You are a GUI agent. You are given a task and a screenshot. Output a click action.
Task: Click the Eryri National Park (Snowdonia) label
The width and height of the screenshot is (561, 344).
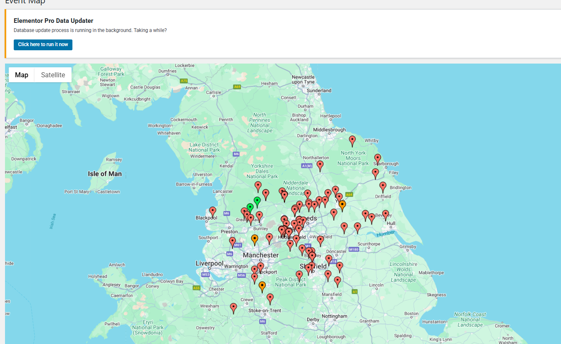[x=148, y=327]
